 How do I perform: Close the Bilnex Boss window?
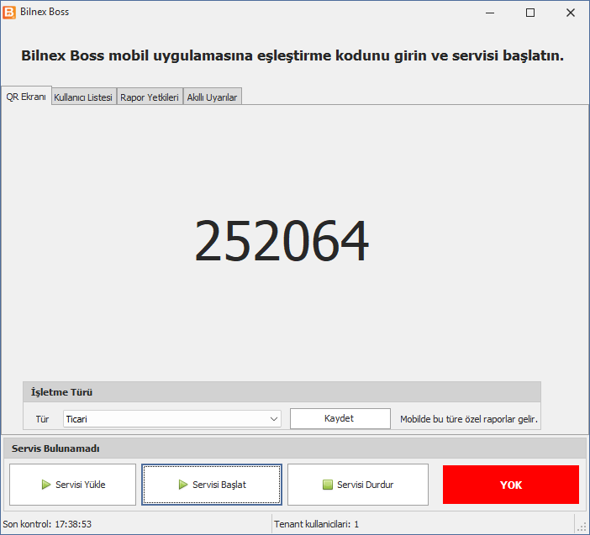(571, 13)
